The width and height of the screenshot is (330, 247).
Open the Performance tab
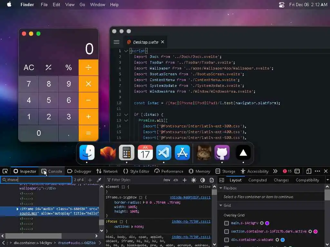(x=169, y=171)
